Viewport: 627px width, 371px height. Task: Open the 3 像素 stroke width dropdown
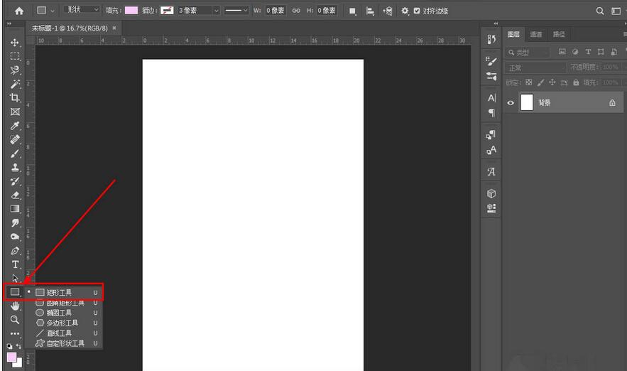[198, 11]
